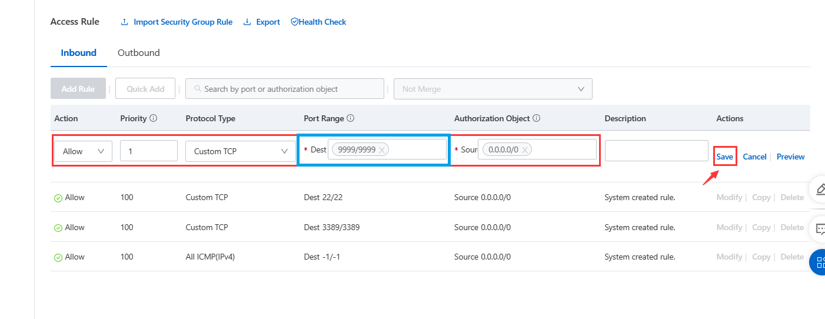Screen dimensions: 825x319
Task: Click the Preview link
Action: coord(790,157)
